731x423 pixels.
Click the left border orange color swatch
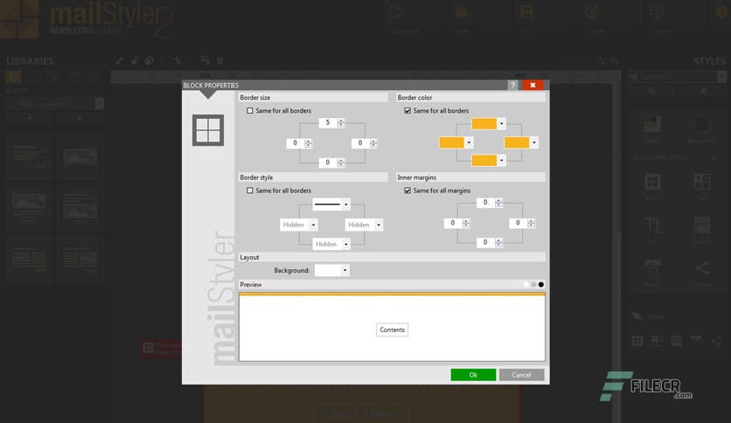point(452,142)
